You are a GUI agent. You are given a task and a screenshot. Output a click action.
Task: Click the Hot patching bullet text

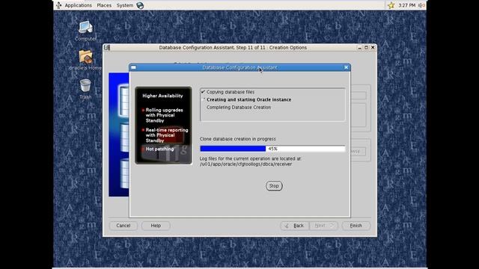(x=159, y=149)
